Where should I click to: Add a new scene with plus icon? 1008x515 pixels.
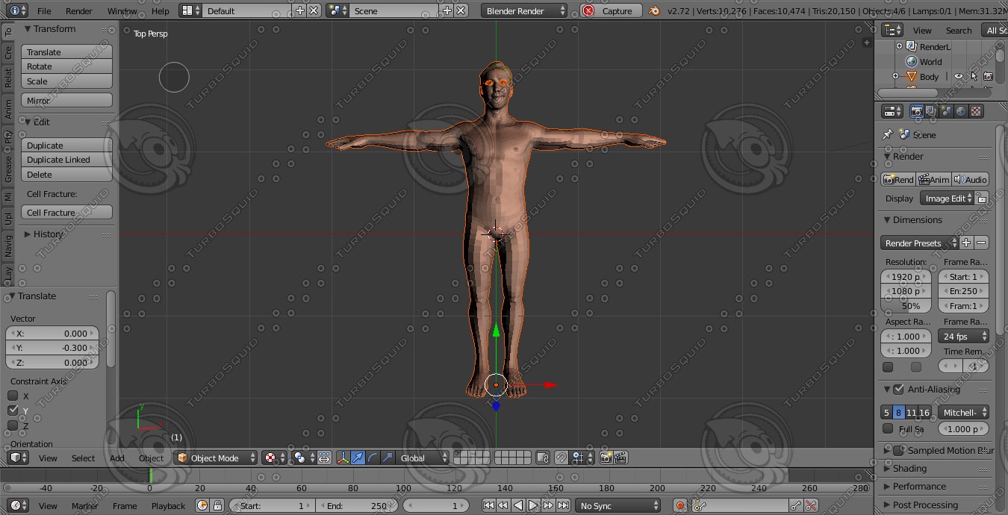click(x=447, y=10)
